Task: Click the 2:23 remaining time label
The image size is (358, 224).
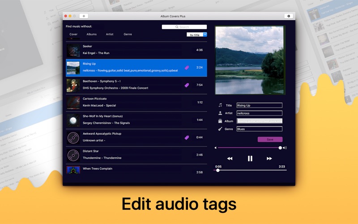Action: coord(282,166)
